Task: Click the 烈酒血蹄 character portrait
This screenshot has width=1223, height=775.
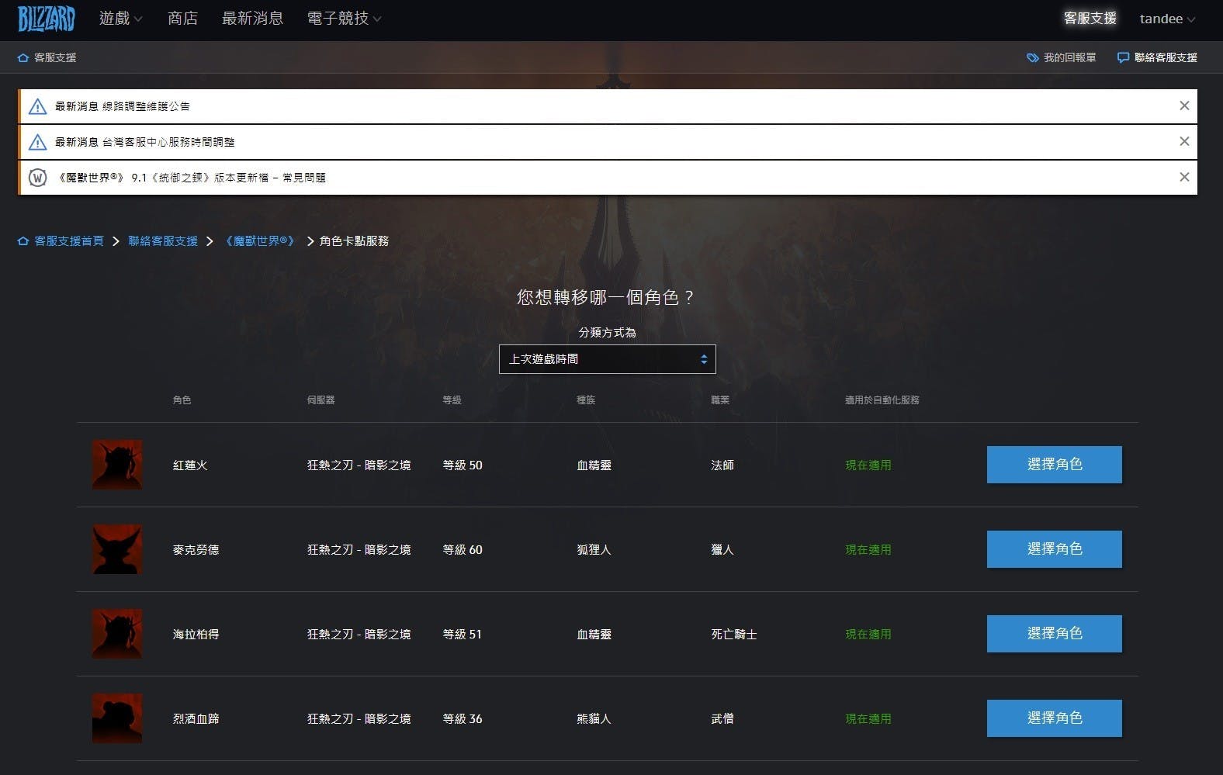Action: click(117, 718)
